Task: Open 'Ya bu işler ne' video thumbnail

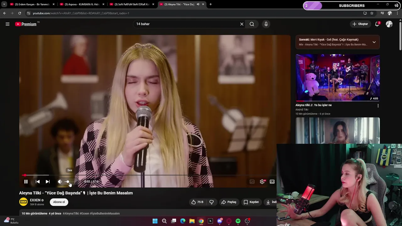Action: [x=338, y=78]
